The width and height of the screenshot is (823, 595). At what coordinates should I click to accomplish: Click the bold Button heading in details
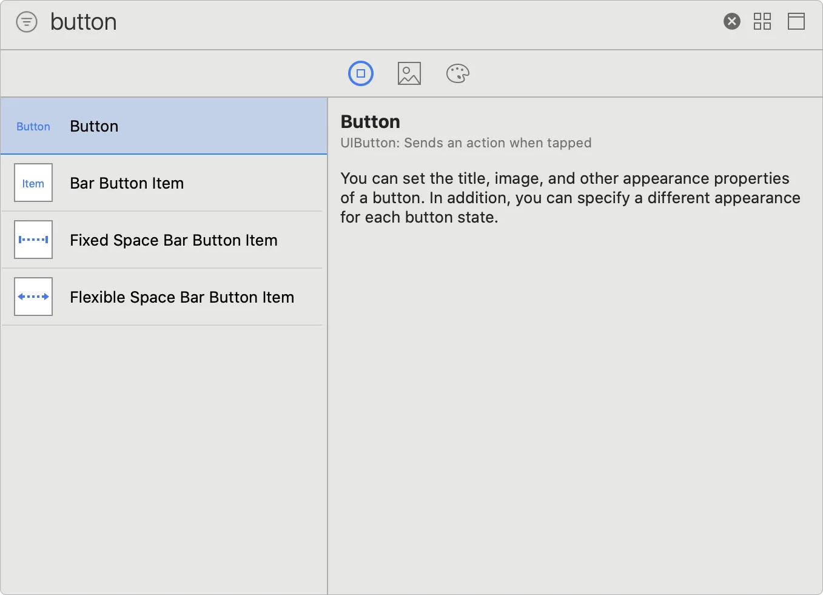pos(371,122)
